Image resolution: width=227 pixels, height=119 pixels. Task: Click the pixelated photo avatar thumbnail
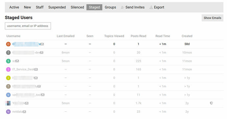tap(8, 103)
